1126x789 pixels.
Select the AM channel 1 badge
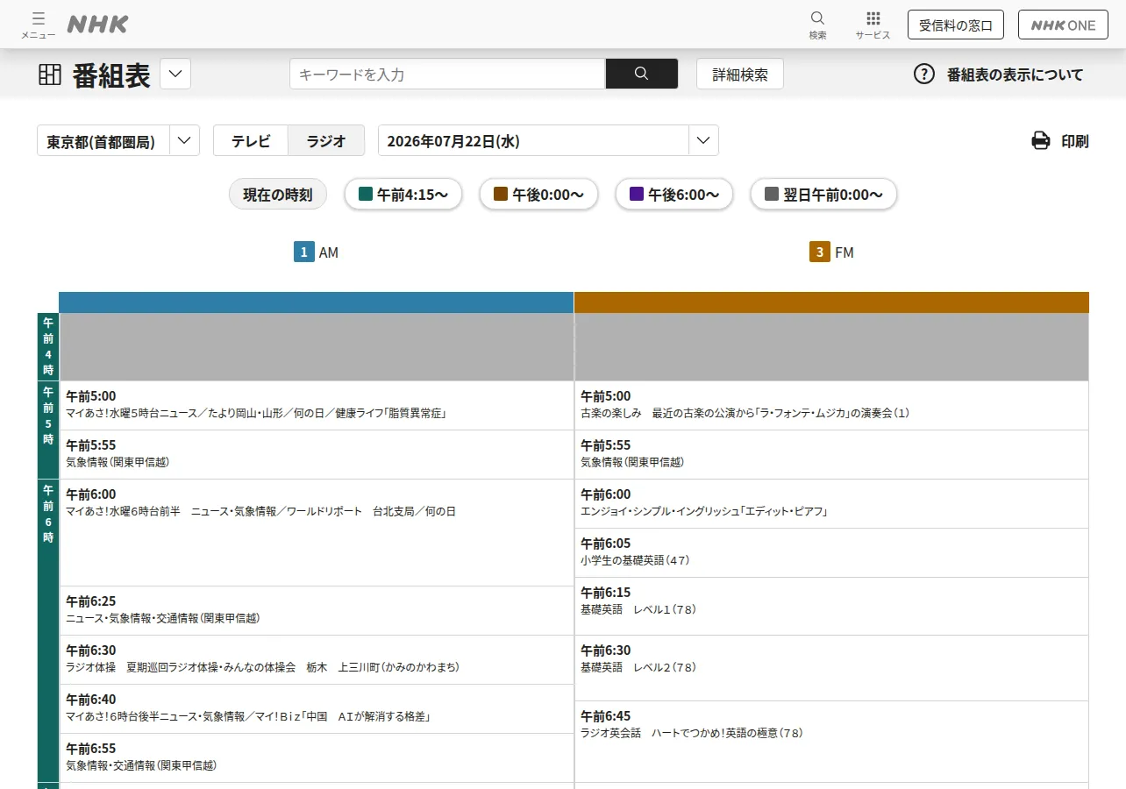point(303,252)
